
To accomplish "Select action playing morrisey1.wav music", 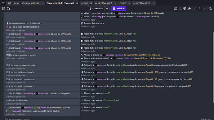I will 109,34.
